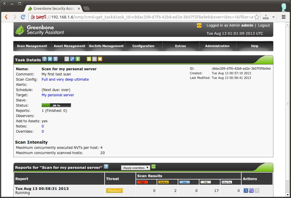The image size is (291, 198).
Task: View report details via magnifier icon
Action: coord(251,190)
